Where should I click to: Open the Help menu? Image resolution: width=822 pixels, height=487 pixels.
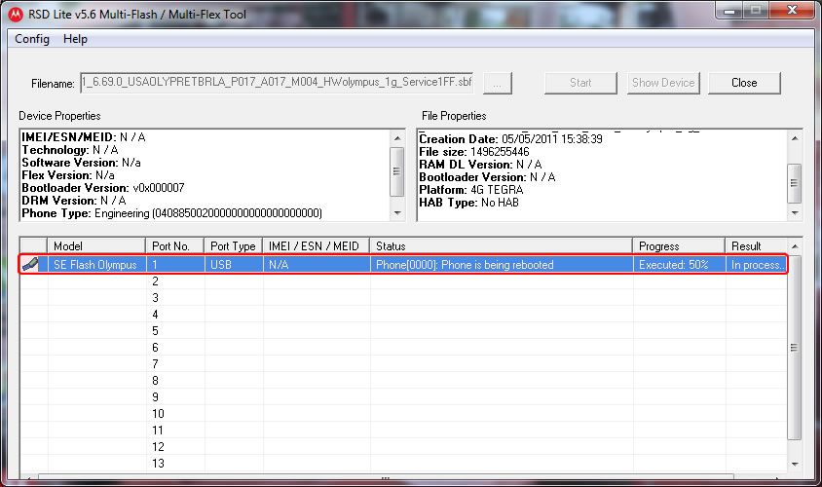click(76, 39)
